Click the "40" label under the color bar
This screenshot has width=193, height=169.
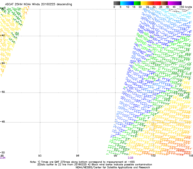click(x=167, y=7)
